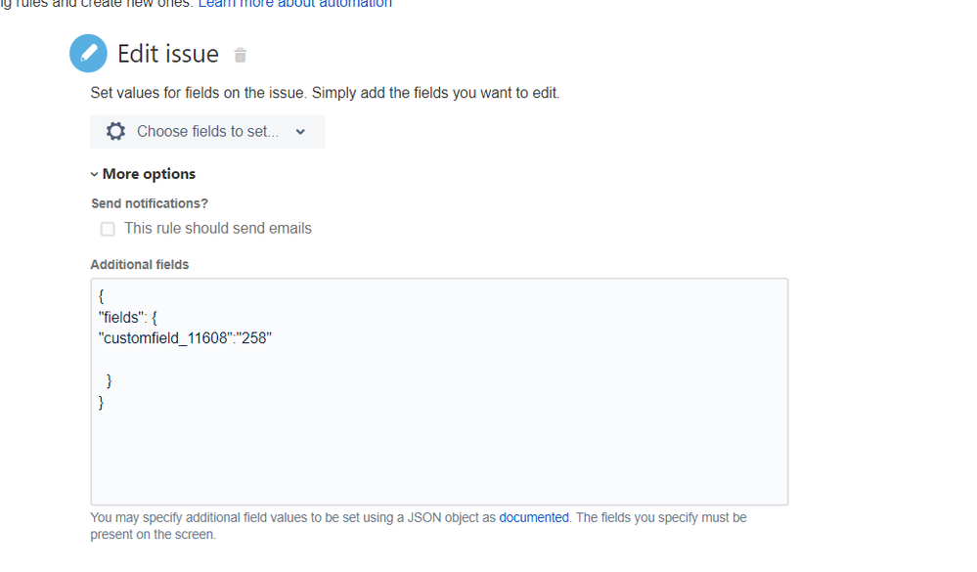Image resolution: width=977 pixels, height=572 pixels.
Task: Open the Choose fields to set dropdown
Action: point(207,131)
